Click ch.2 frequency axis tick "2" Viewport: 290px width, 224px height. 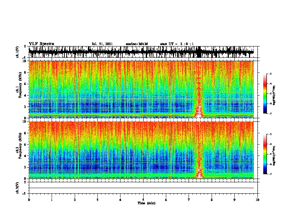tap(26, 167)
